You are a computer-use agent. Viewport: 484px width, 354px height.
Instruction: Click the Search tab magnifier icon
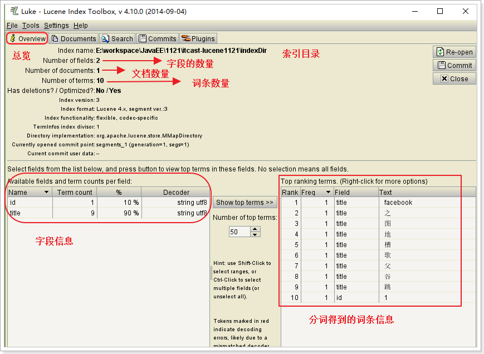(105, 38)
